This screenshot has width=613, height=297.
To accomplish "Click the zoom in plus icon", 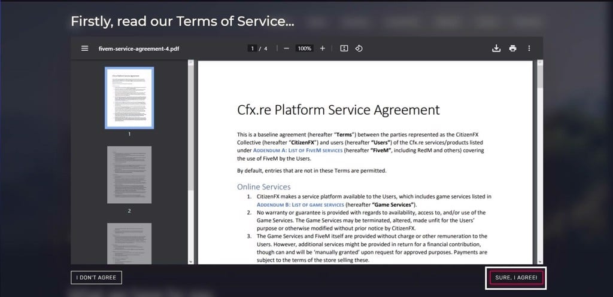I will coord(323,48).
